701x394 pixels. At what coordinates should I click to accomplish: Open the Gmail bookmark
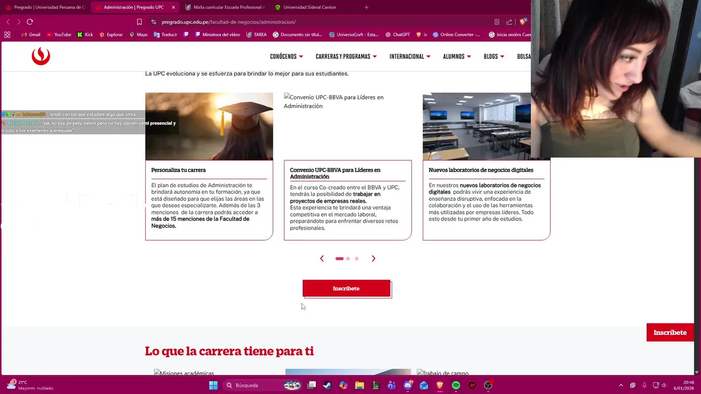pyautogui.click(x=31, y=34)
